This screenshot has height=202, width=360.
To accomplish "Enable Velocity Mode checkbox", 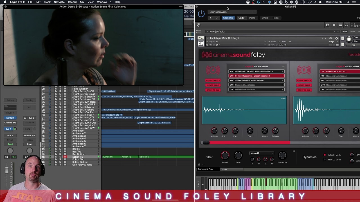I will coord(325,155).
